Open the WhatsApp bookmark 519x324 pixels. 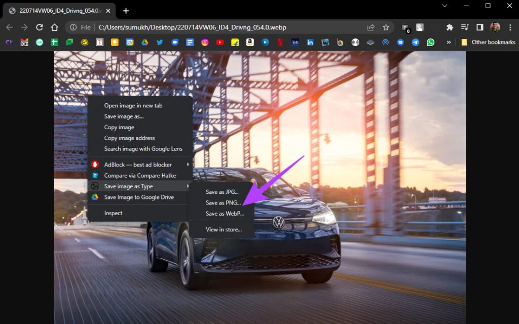(430, 43)
